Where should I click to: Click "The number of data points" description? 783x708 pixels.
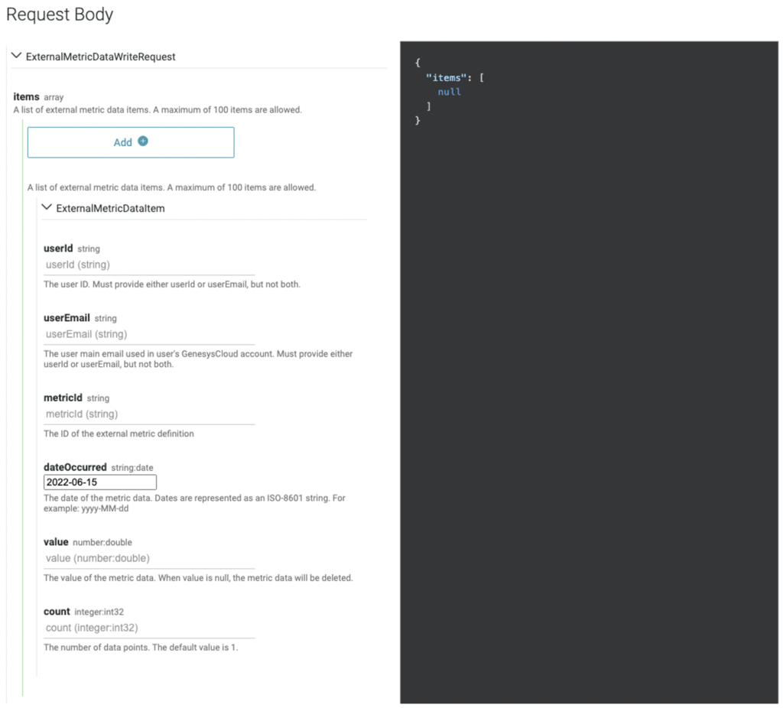coord(141,648)
